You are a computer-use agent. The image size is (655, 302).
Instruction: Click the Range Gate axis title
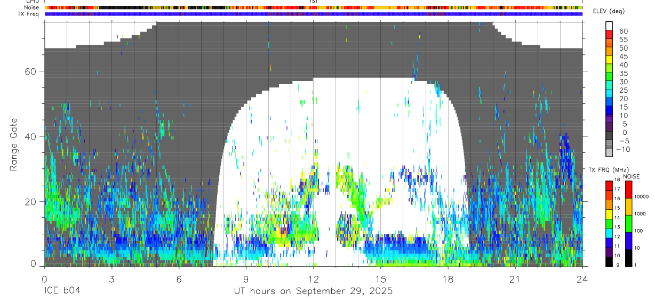coord(14,144)
